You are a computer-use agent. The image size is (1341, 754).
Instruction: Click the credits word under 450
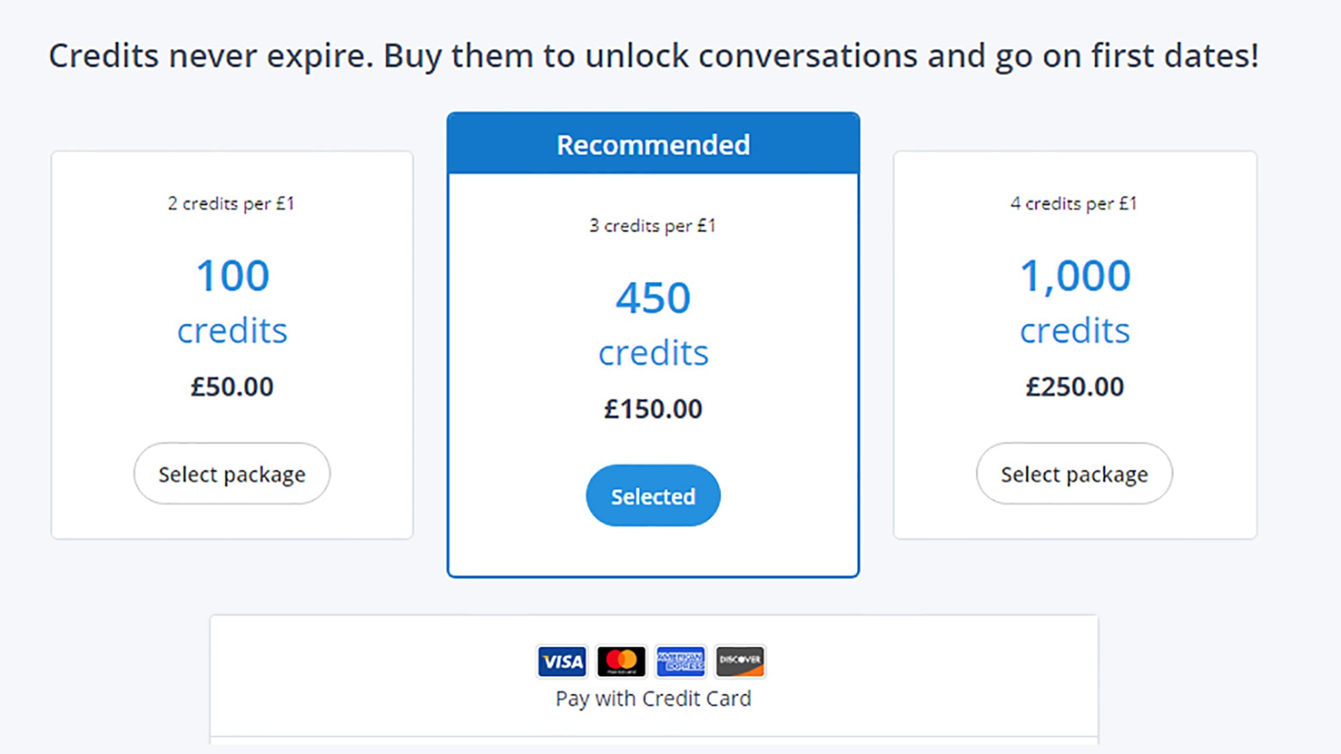pos(653,353)
